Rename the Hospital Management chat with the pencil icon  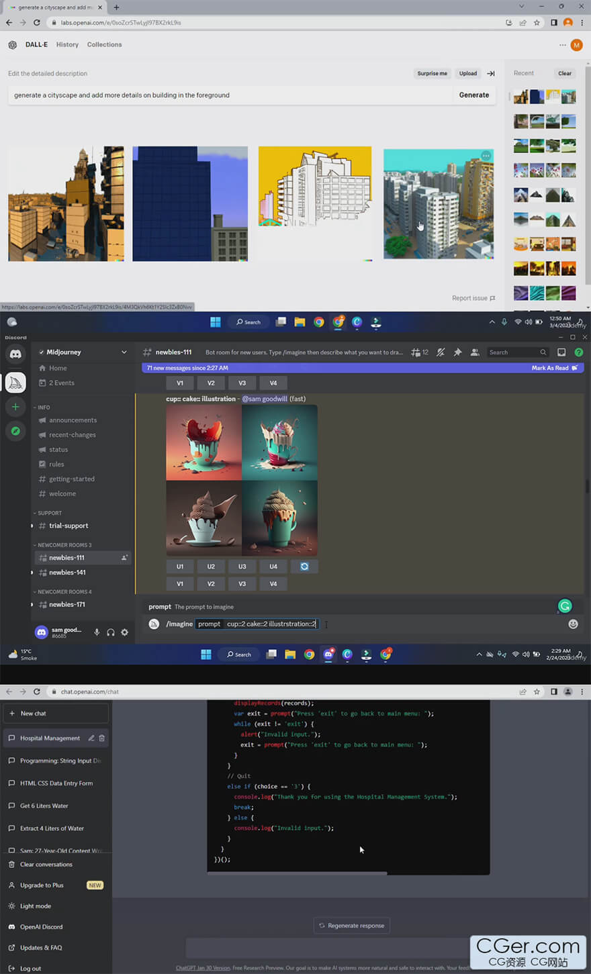point(91,738)
